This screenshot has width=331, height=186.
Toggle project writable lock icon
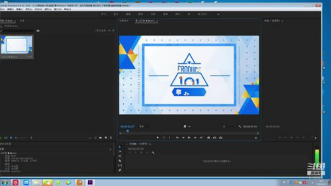(1, 138)
